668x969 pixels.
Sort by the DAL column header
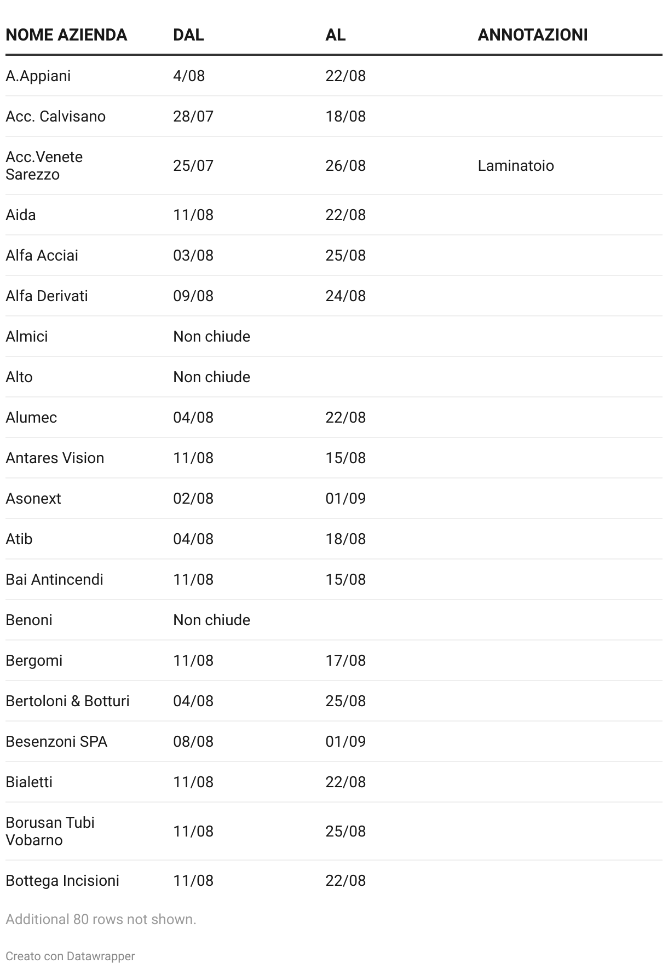click(188, 35)
